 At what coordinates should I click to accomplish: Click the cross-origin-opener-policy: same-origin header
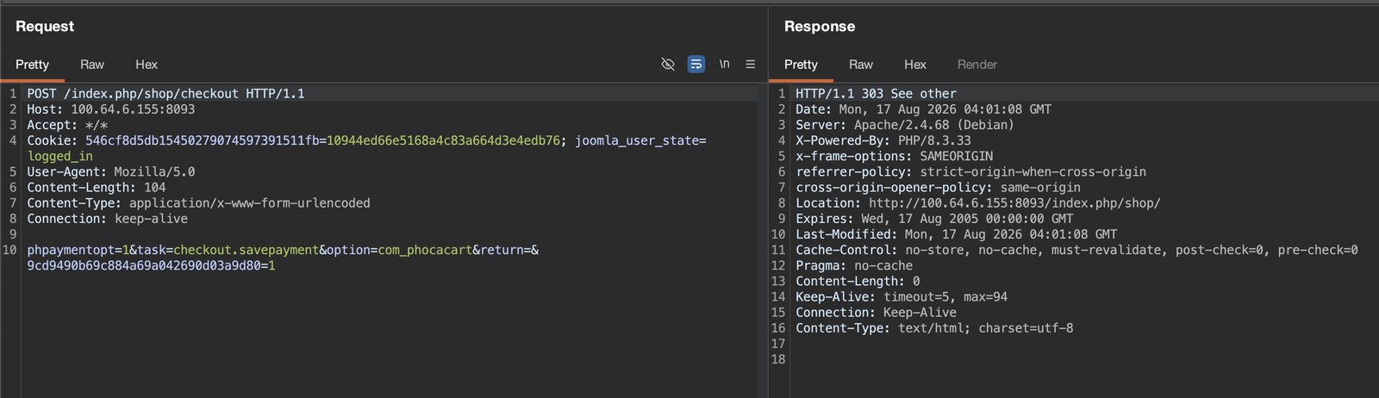point(938,187)
